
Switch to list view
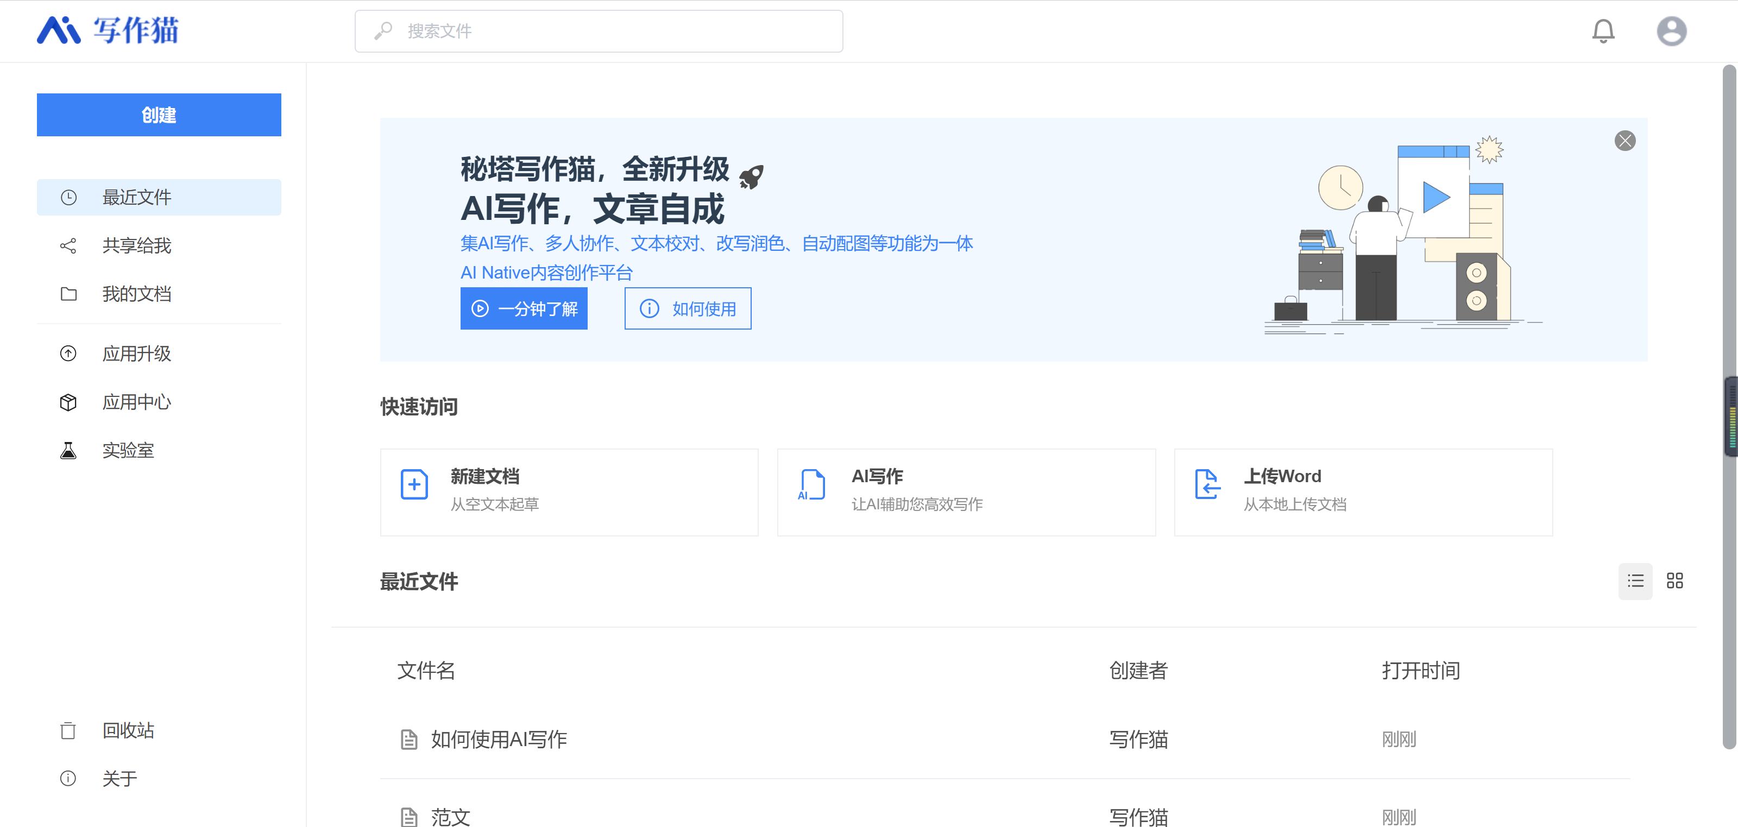pyautogui.click(x=1635, y=581)
